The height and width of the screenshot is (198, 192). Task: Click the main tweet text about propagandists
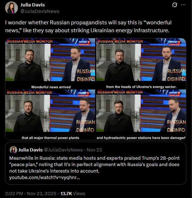(88, 26)
